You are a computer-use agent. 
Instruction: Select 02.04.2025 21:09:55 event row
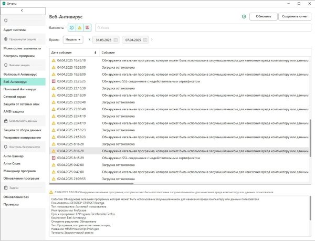pos(179,179)
